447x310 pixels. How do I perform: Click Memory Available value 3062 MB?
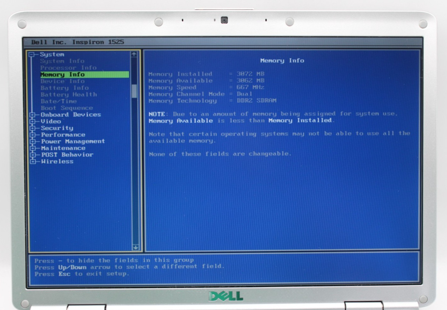click(x=250, y=81)
